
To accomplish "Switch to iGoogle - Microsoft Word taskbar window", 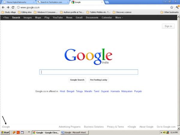I will [x=75, y=133].
